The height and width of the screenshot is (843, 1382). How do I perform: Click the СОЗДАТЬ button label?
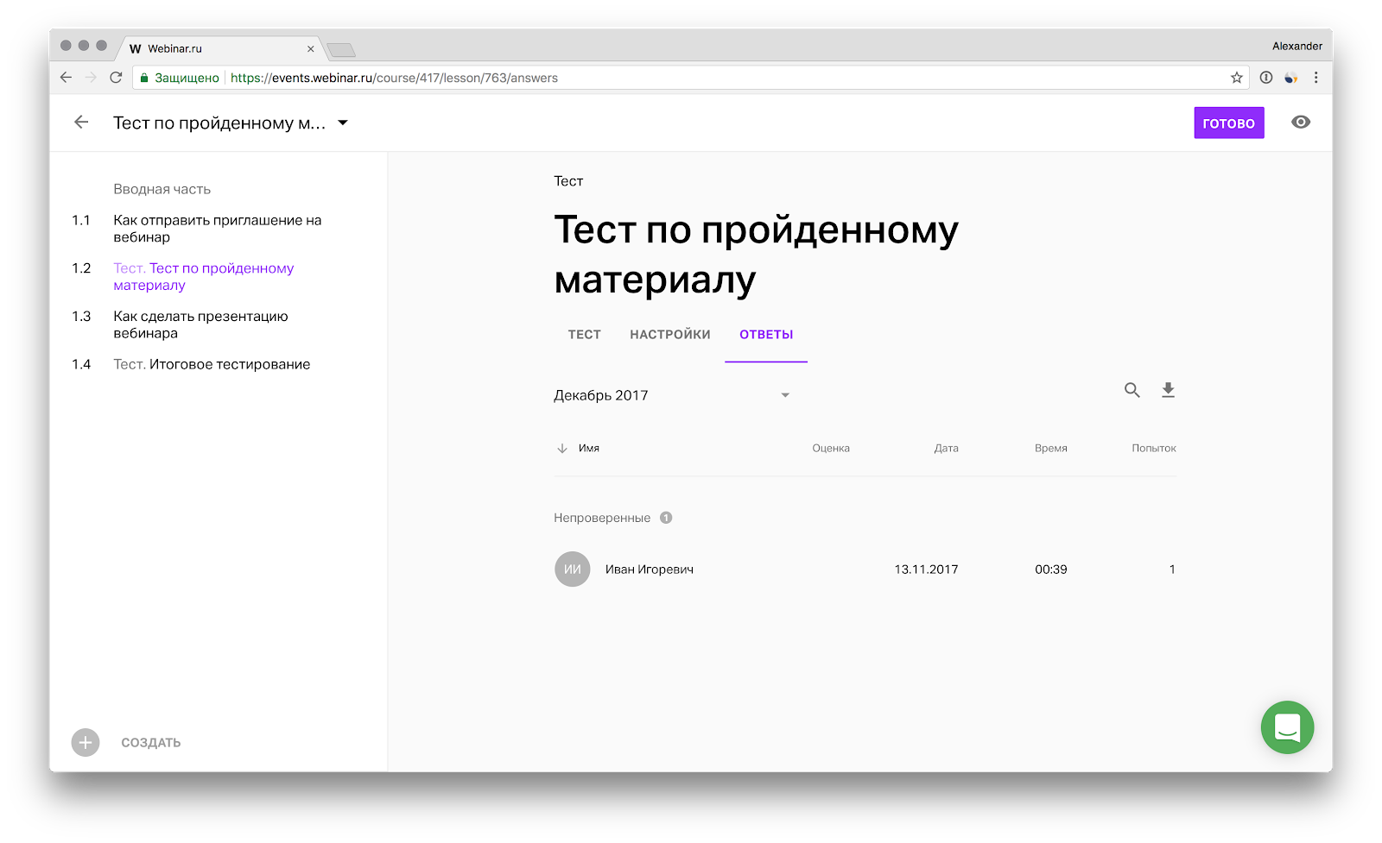pos(151,743)
